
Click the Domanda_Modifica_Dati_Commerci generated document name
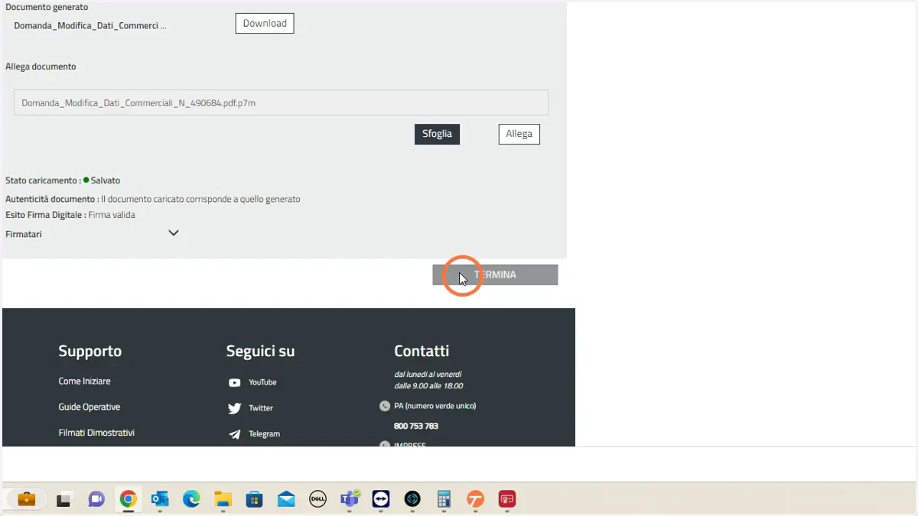click(90, 25)
